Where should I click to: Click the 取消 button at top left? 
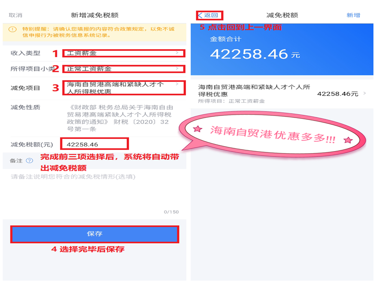(15, 15)
